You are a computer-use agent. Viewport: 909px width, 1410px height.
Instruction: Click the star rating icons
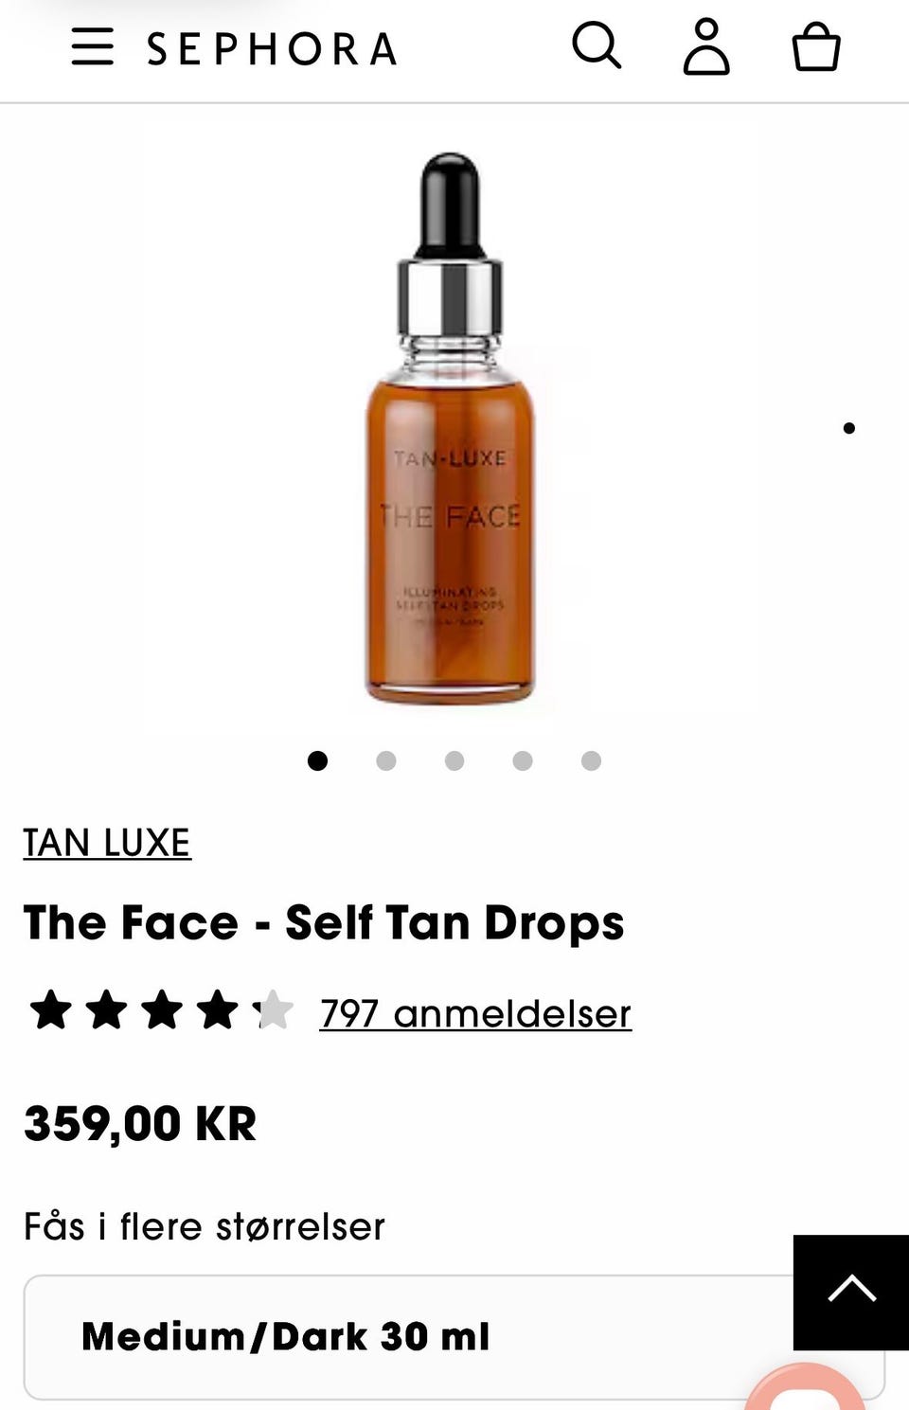click(x=161, y=1010)
